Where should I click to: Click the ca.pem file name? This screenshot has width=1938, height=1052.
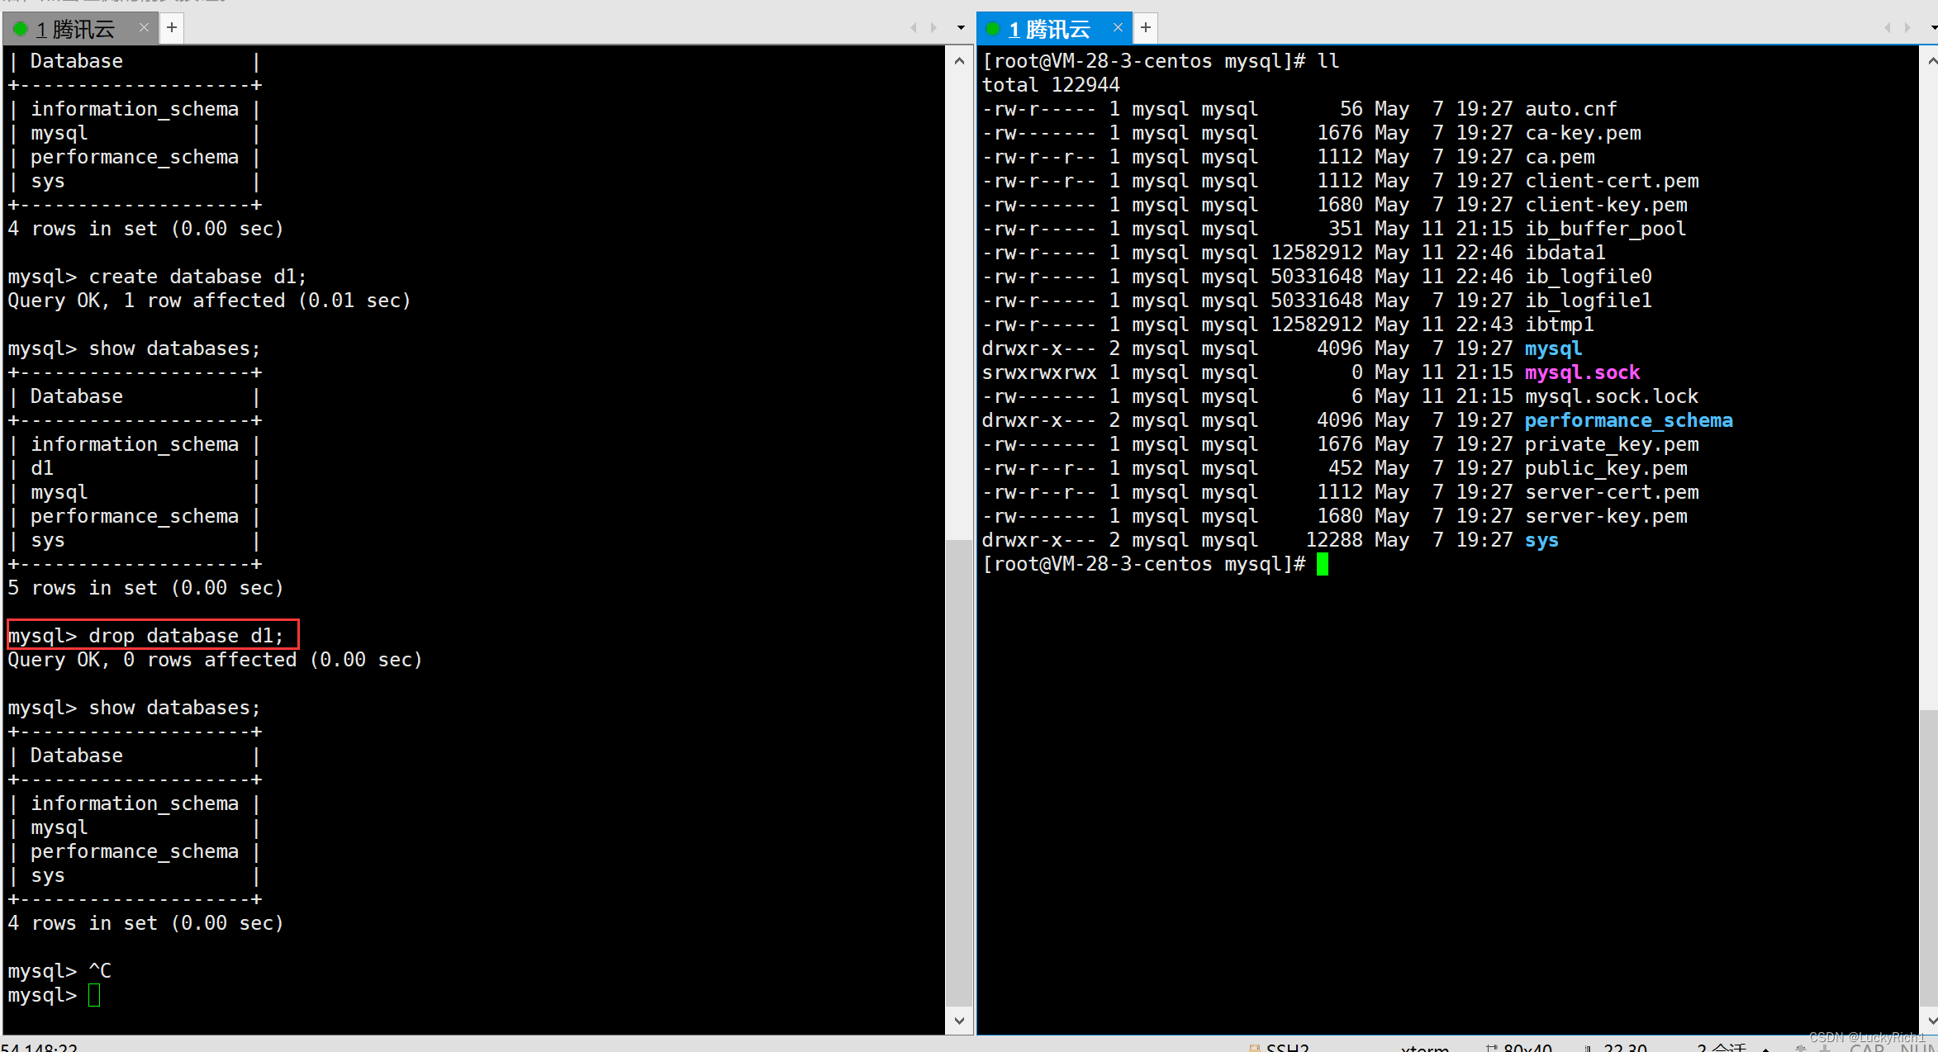(1560, 158)
